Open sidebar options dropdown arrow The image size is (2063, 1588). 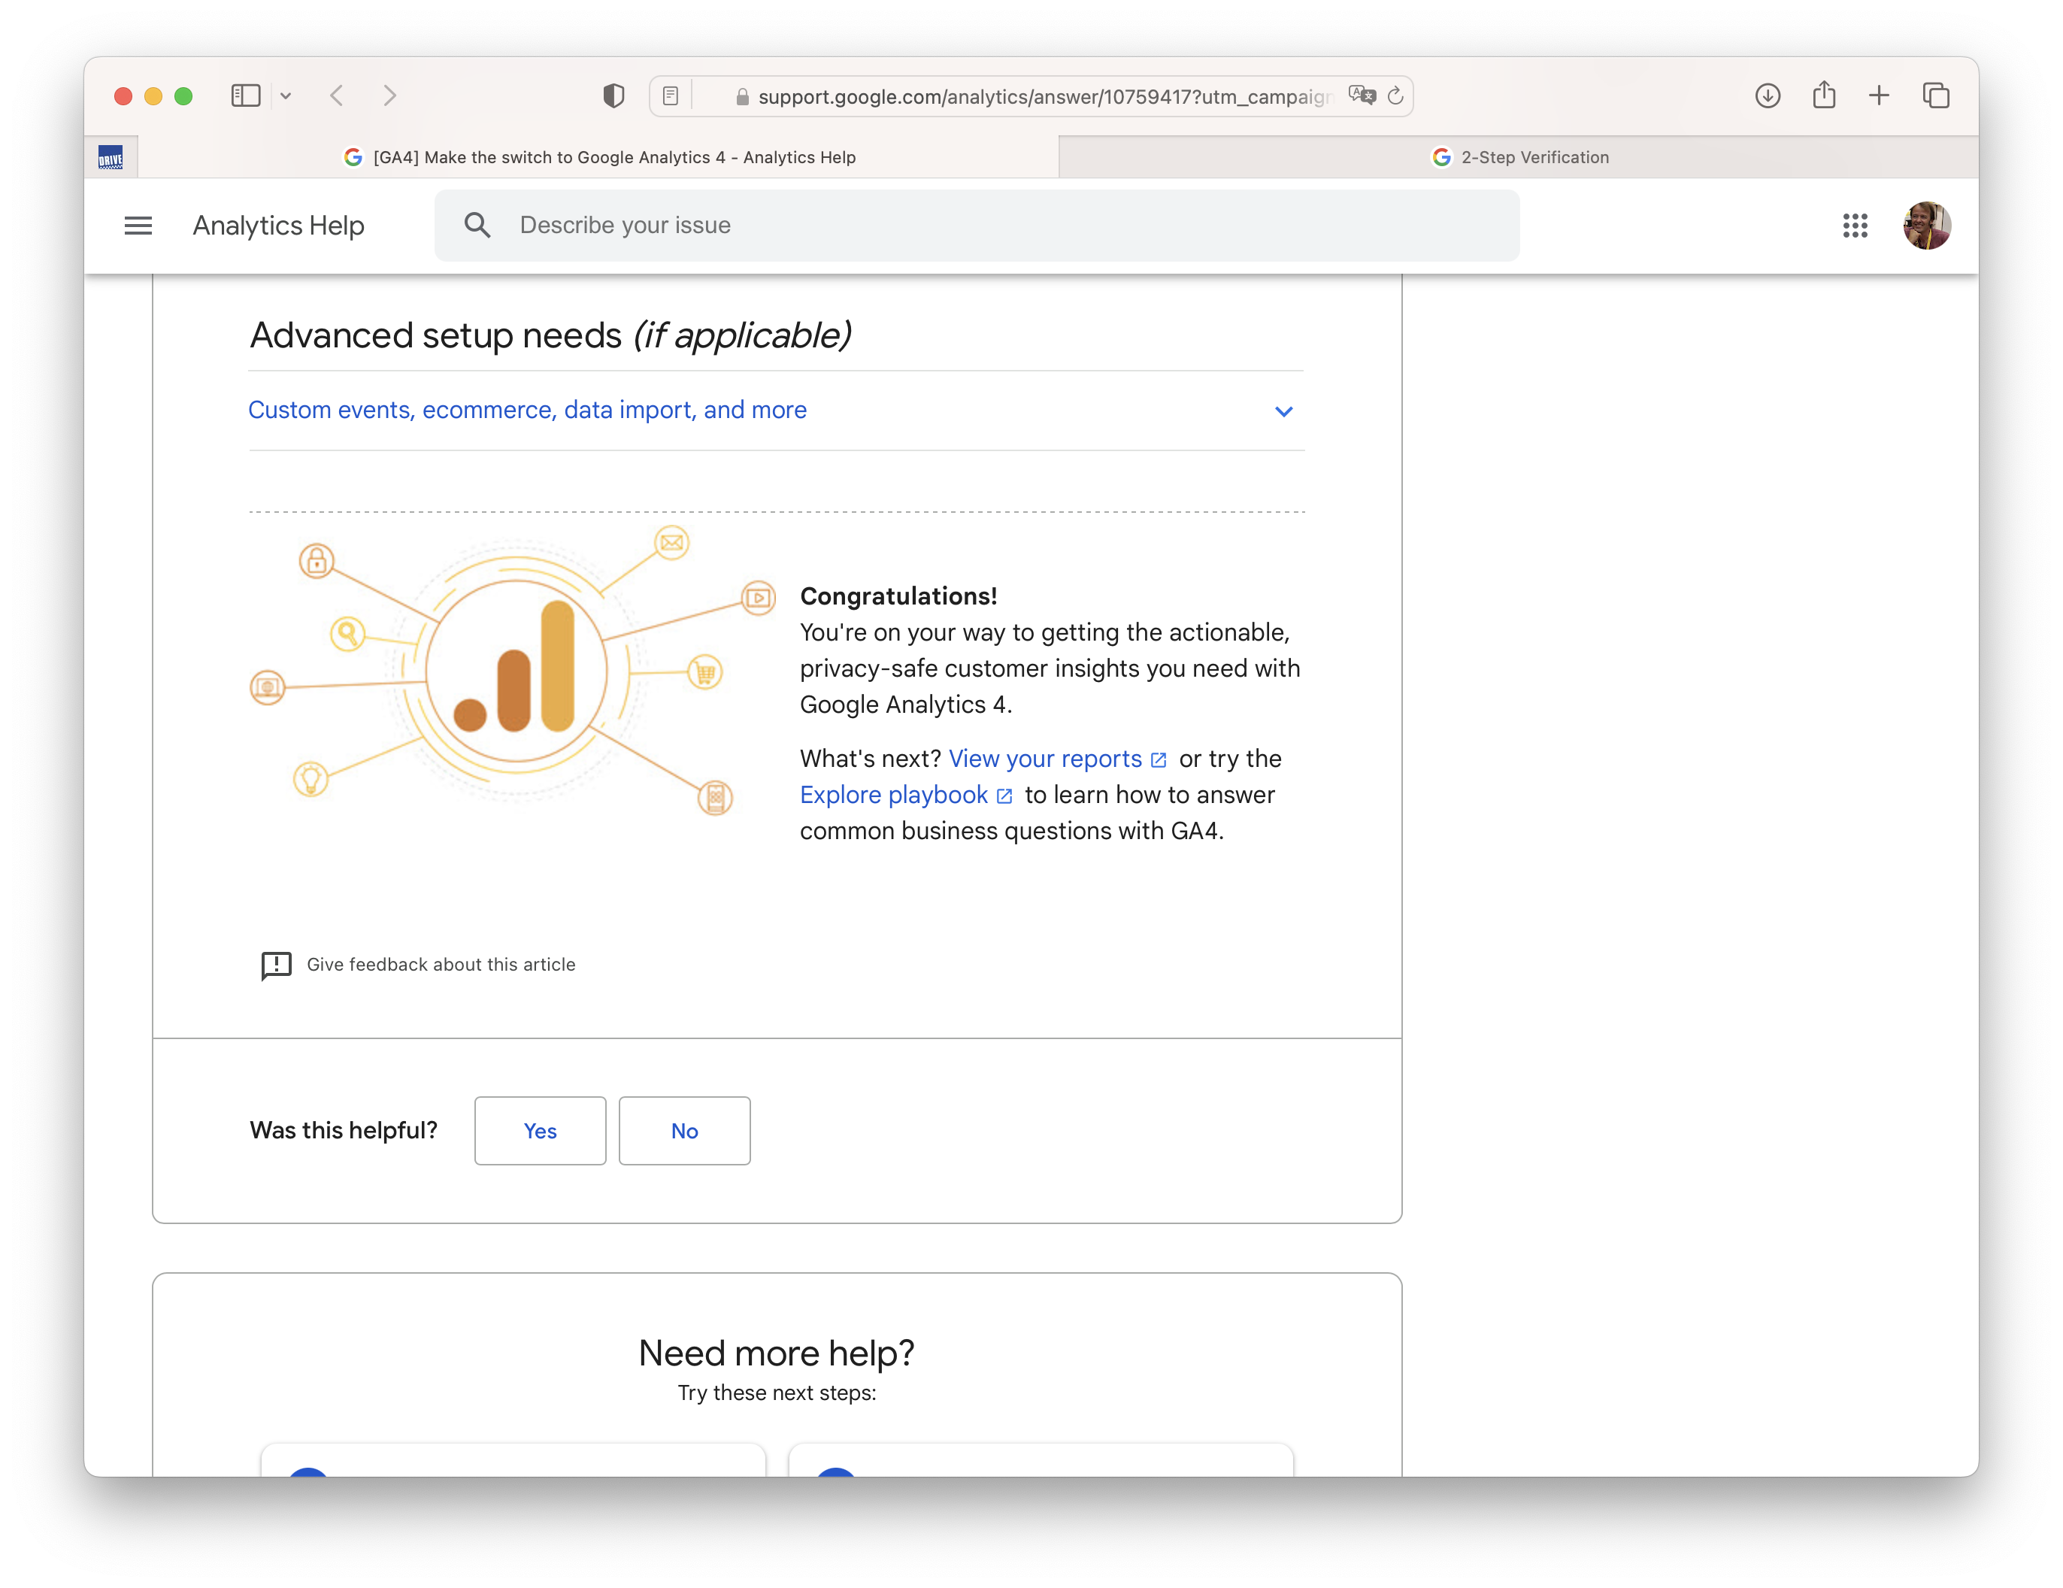(x=285, y=95)
